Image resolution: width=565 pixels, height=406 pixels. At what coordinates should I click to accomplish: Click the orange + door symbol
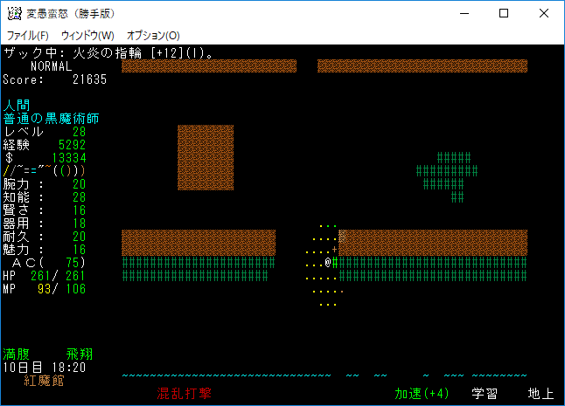pos(335,250)
